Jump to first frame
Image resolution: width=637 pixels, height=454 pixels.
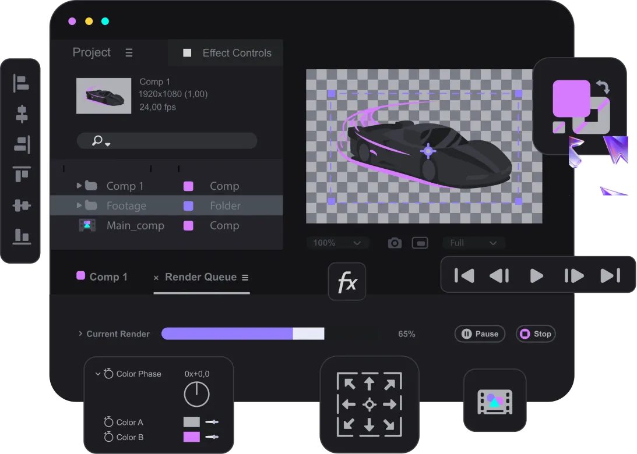tap(464, 275)
